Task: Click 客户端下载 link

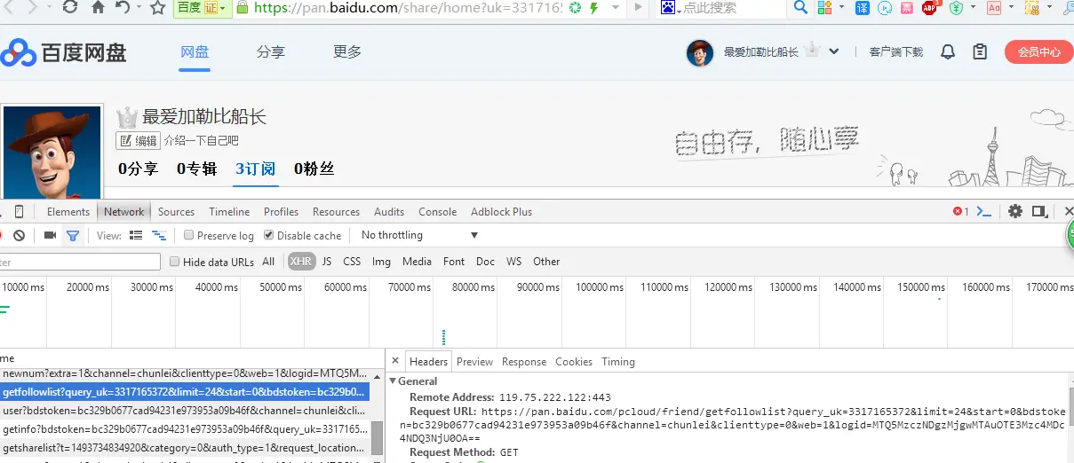Action: pos(895,52)
